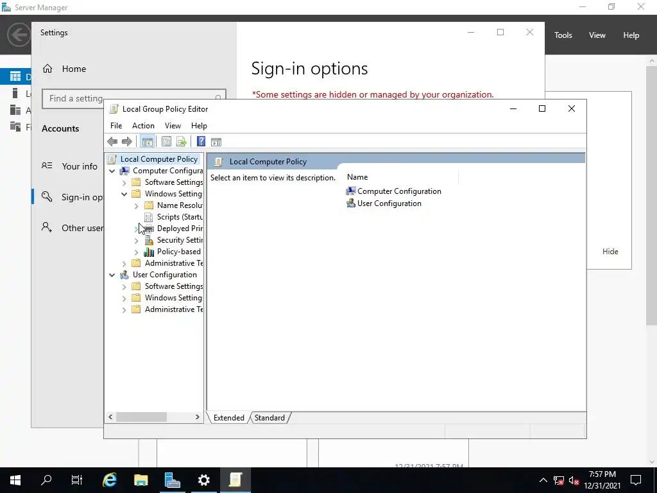Open Server Manager View menu

coord(597,35)
